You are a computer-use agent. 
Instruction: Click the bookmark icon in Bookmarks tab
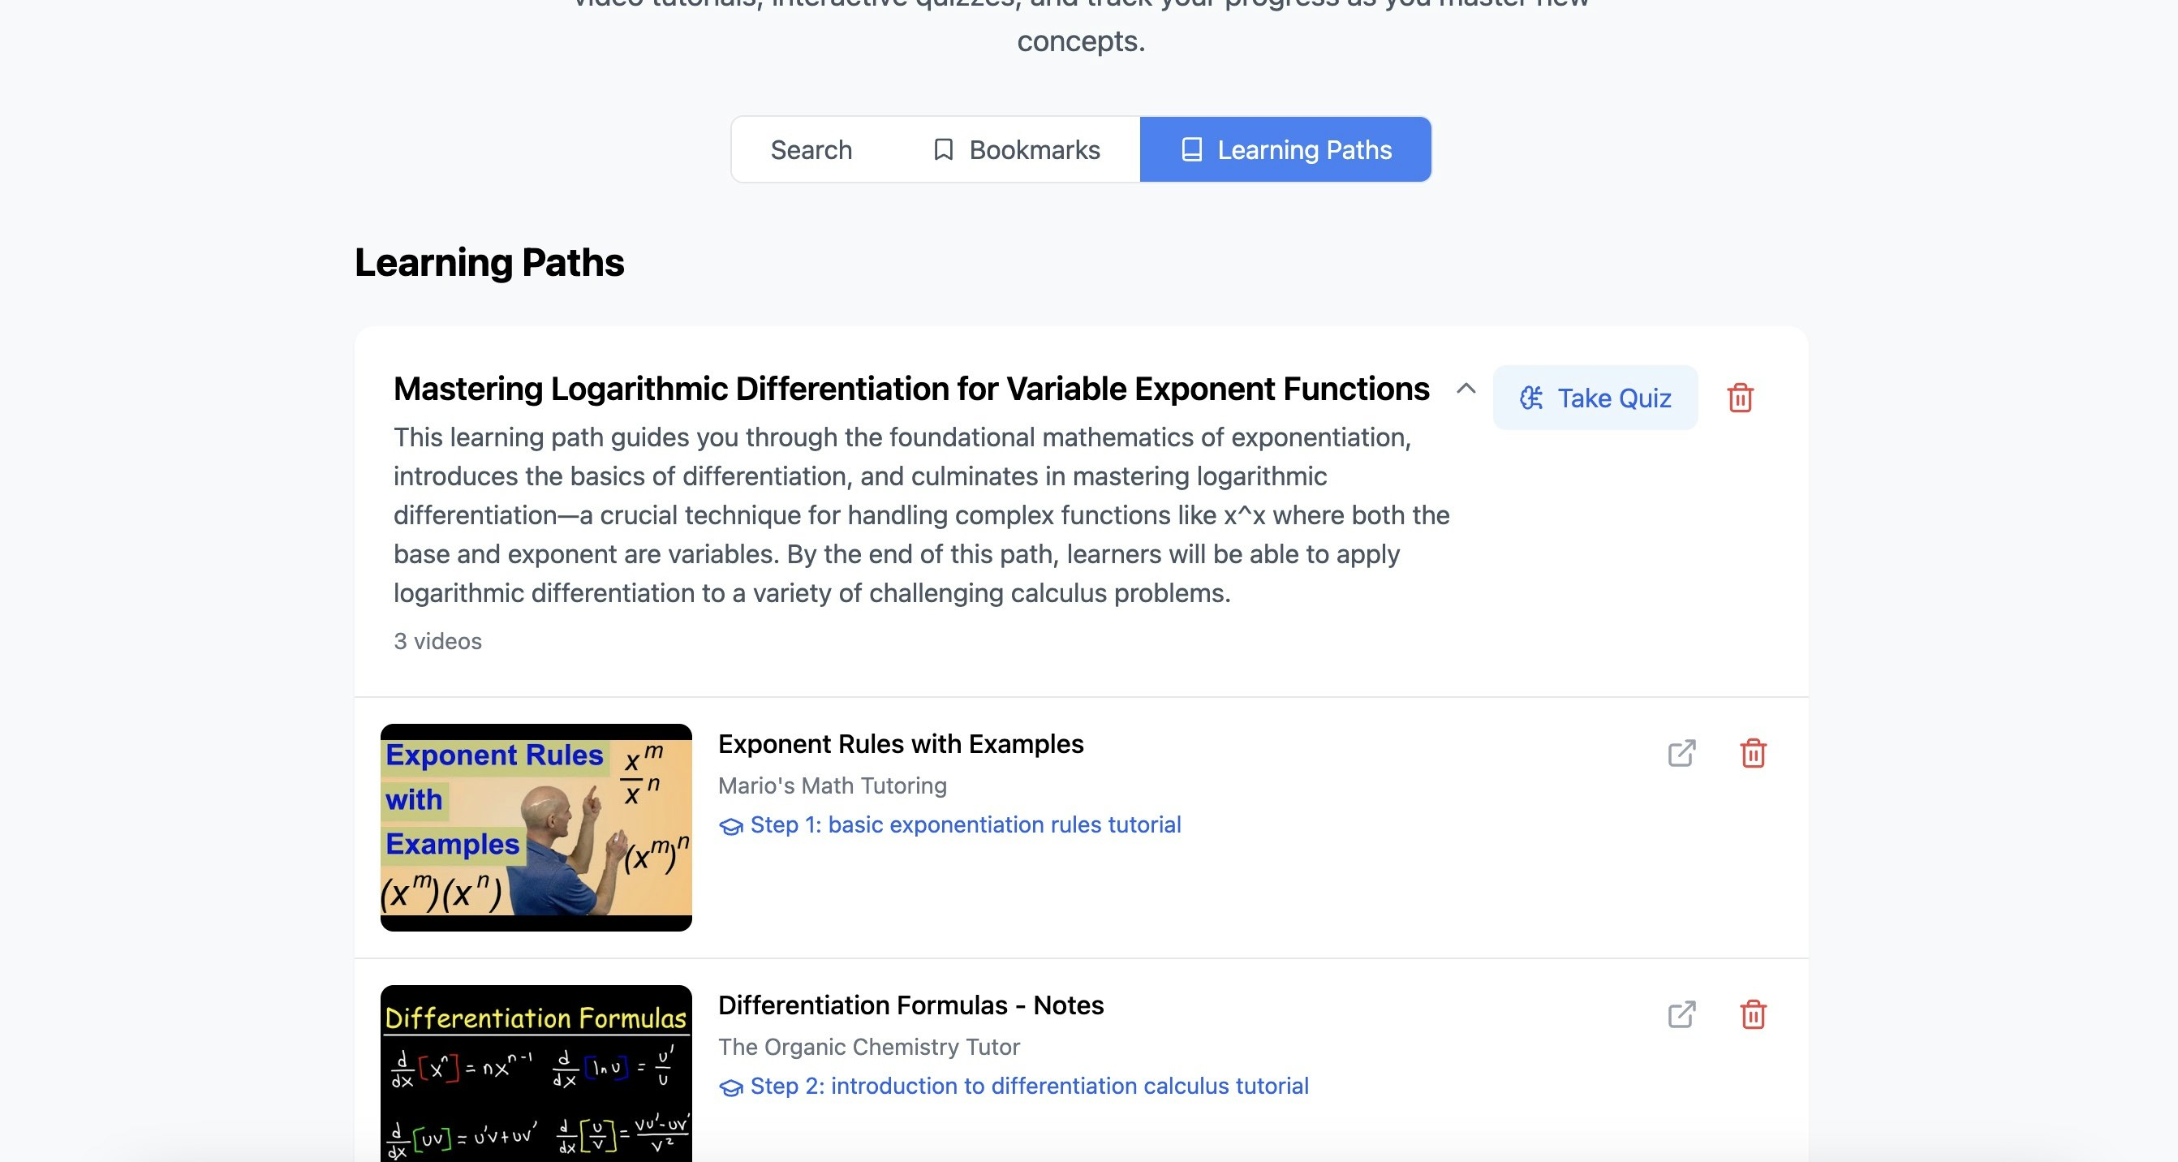(943, 149)
